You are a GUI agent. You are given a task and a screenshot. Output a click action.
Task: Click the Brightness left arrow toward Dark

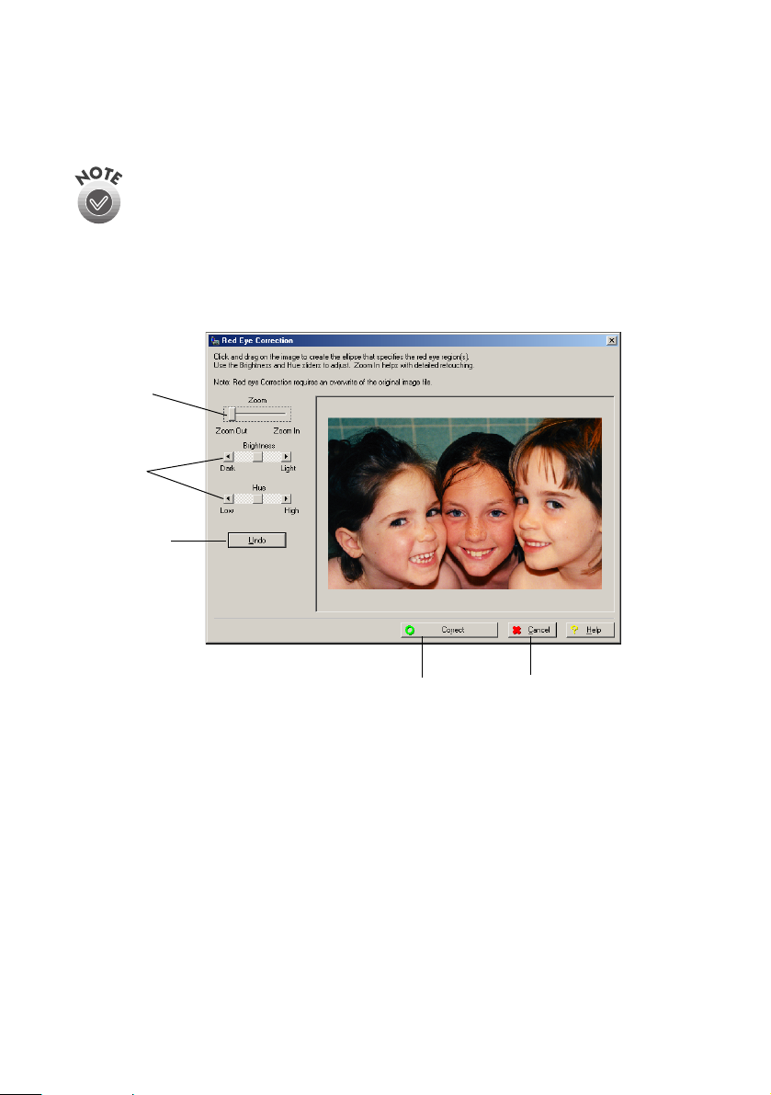228,456
